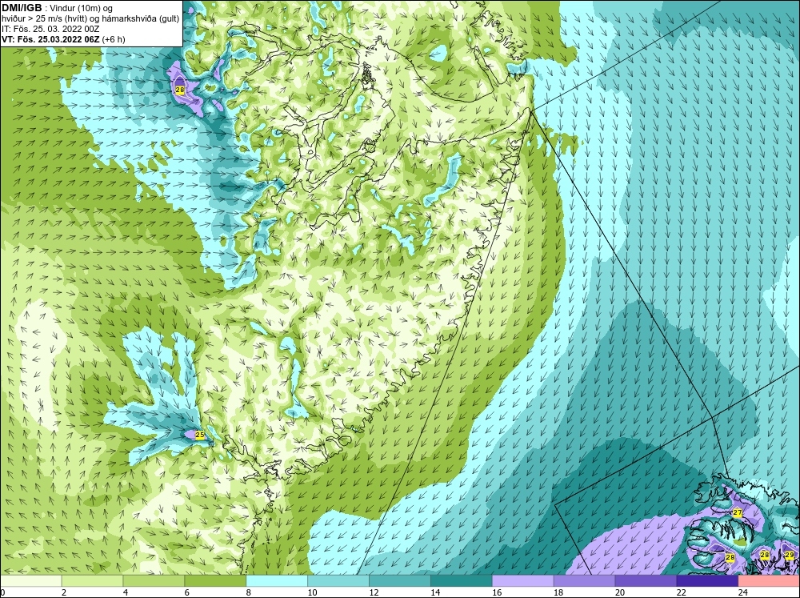Click the scale label 6
The height and width of the screenshot is (598, 800).
coord(186,592)
